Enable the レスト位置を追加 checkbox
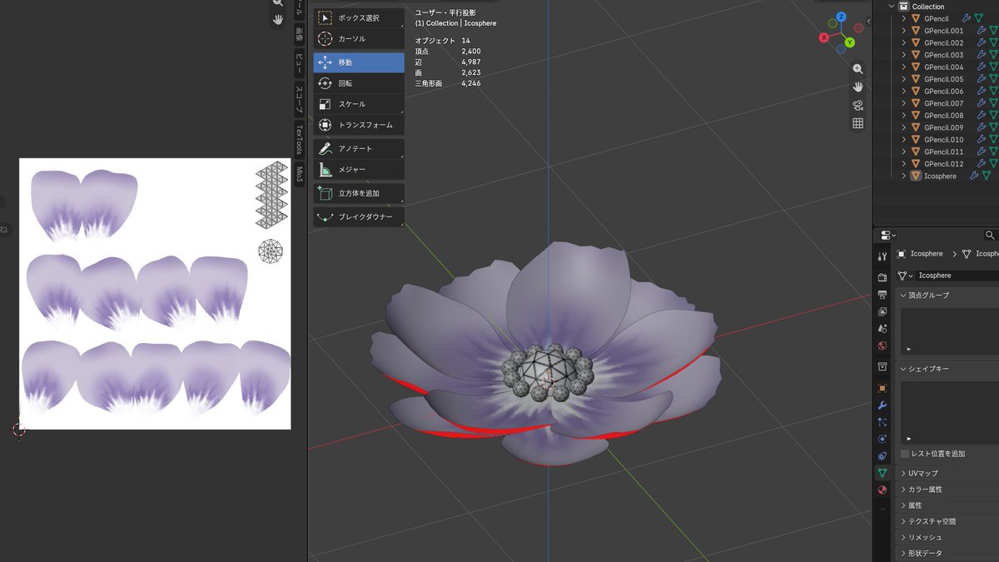 [905, 454]
